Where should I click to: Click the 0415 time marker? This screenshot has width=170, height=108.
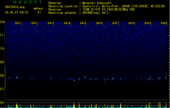[x=83, y=23]
